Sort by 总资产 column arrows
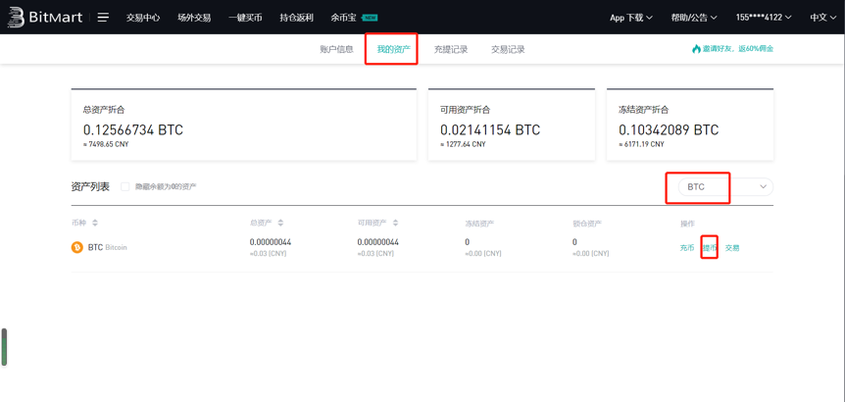The image size is (845, 402). coord(280,224)
